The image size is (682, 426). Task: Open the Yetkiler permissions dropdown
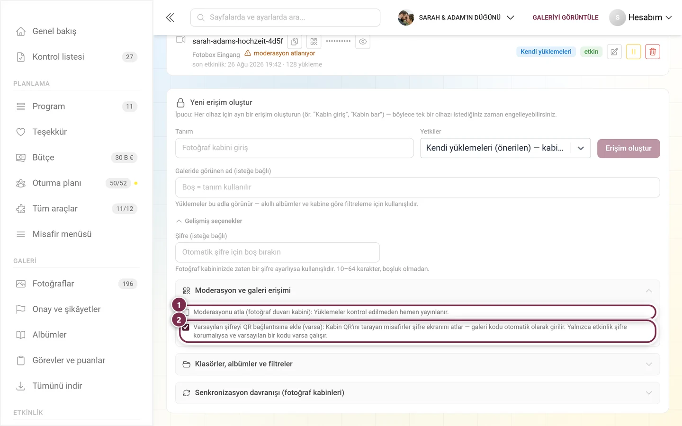(x=505, y=148)
